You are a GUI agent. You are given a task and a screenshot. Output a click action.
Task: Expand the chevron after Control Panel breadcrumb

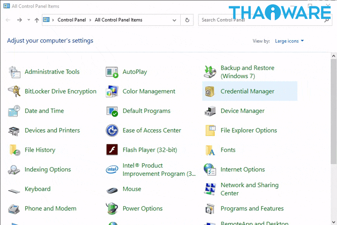[90, 20]
